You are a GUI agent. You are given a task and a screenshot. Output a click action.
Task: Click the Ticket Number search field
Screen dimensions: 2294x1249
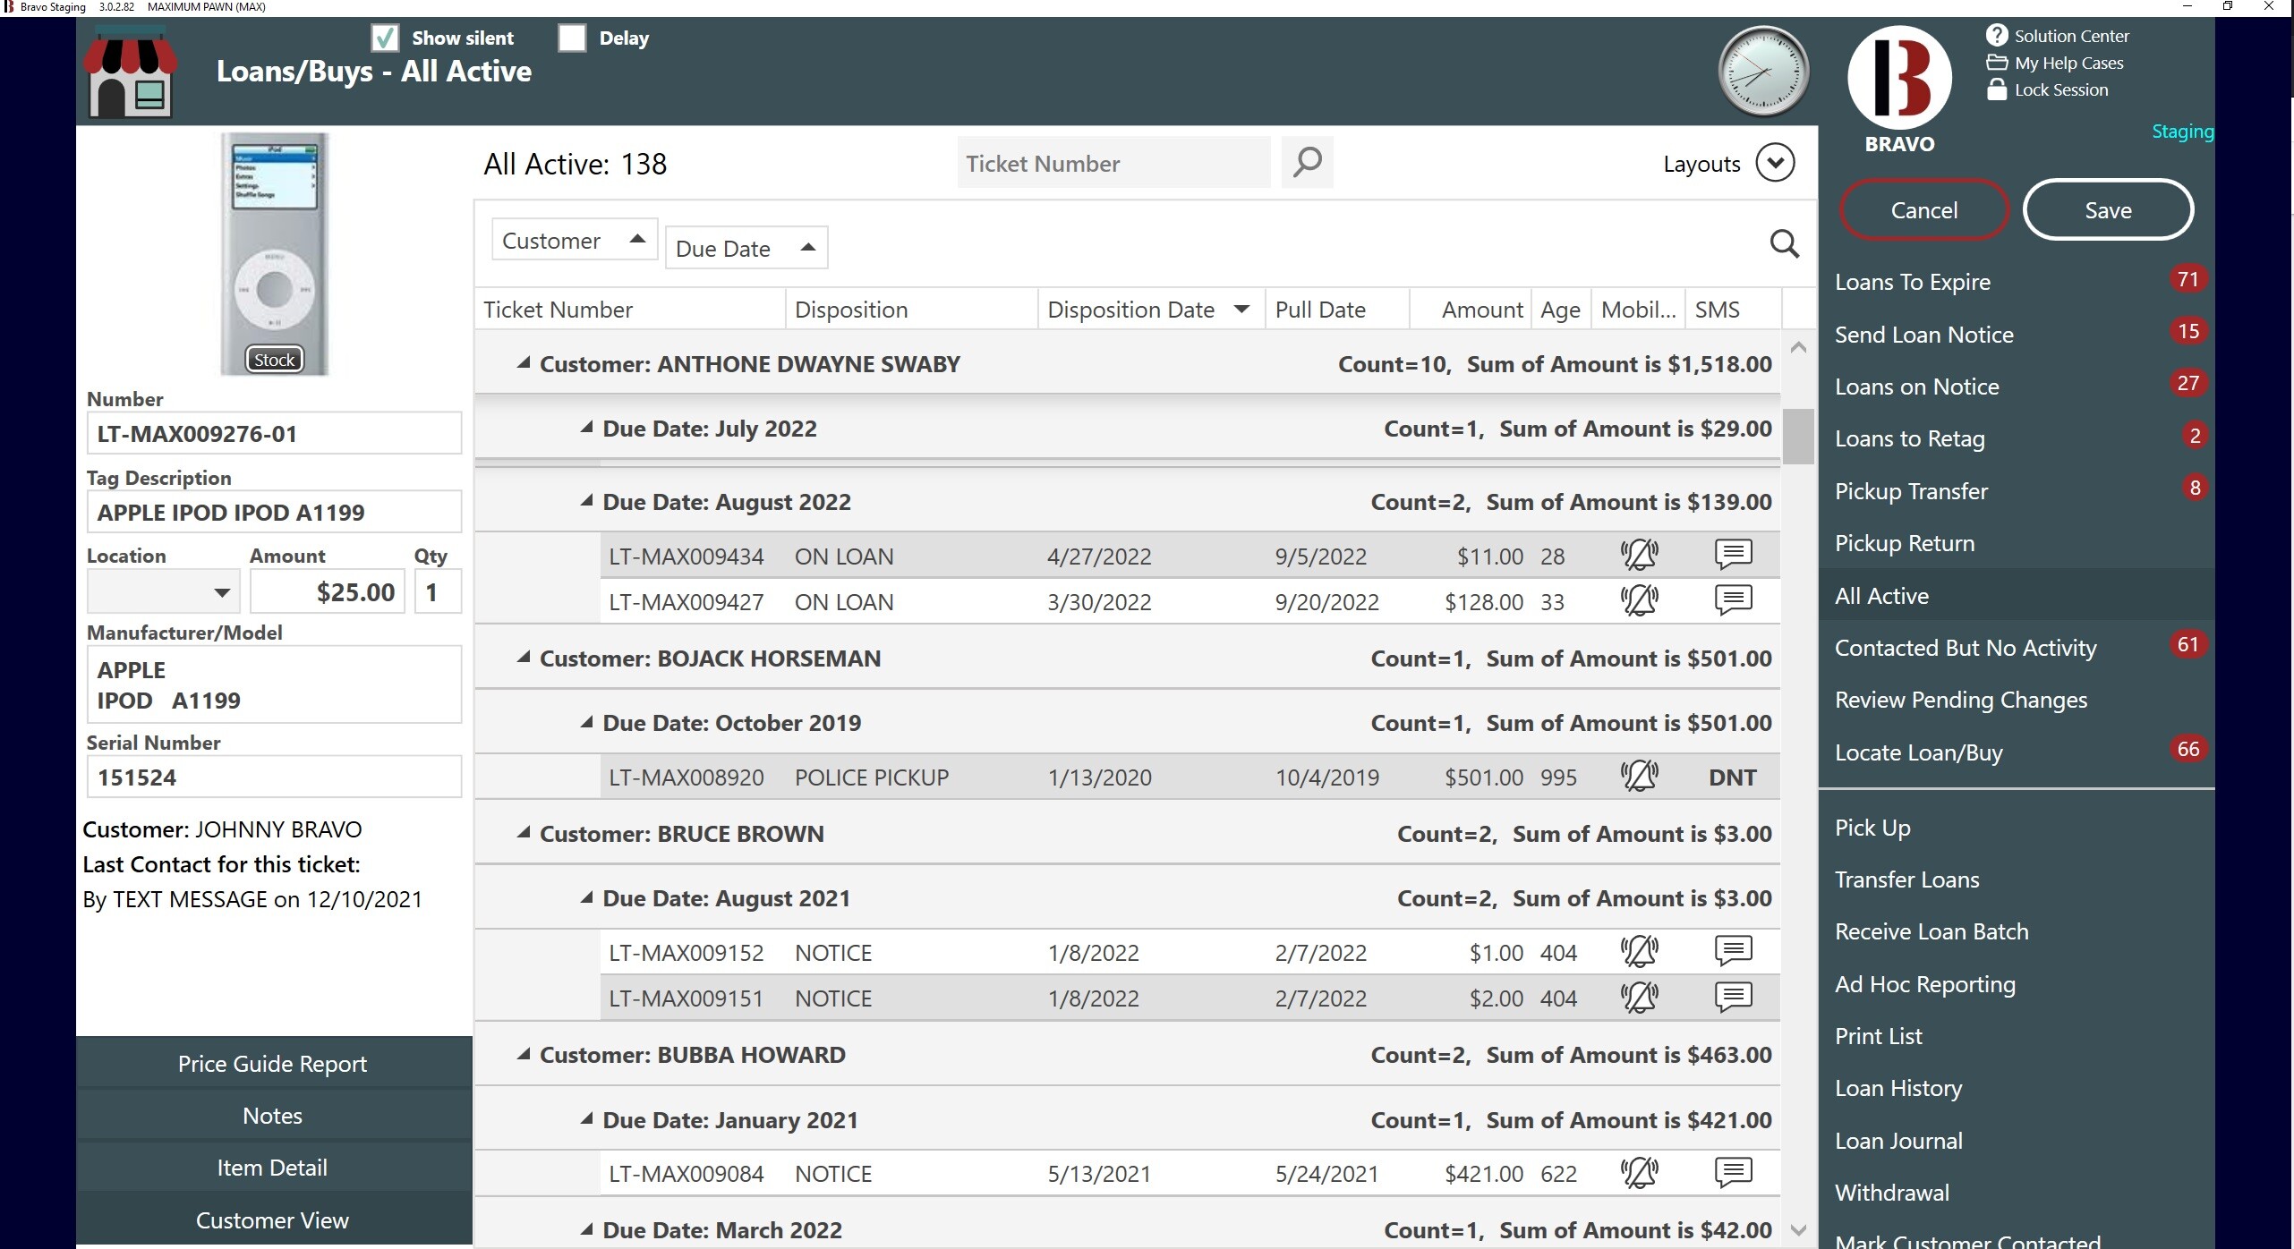click(1113, 163)
